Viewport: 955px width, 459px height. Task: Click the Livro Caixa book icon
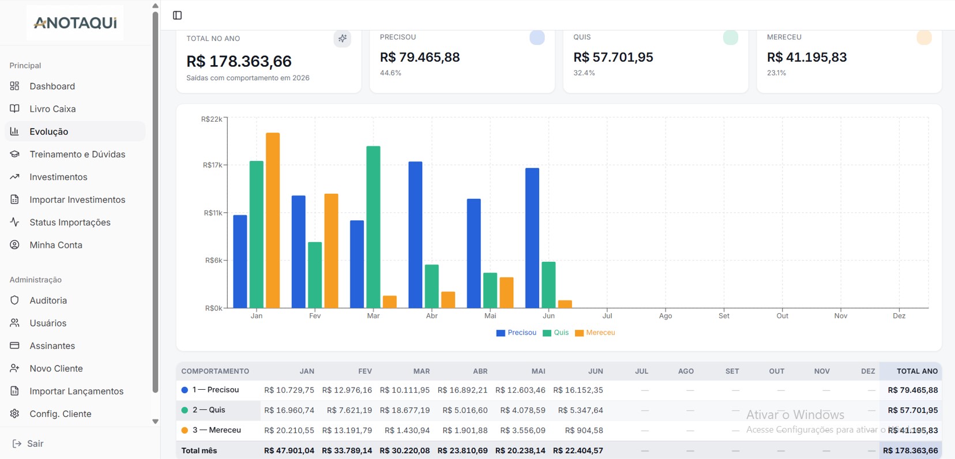pos(14,108)
